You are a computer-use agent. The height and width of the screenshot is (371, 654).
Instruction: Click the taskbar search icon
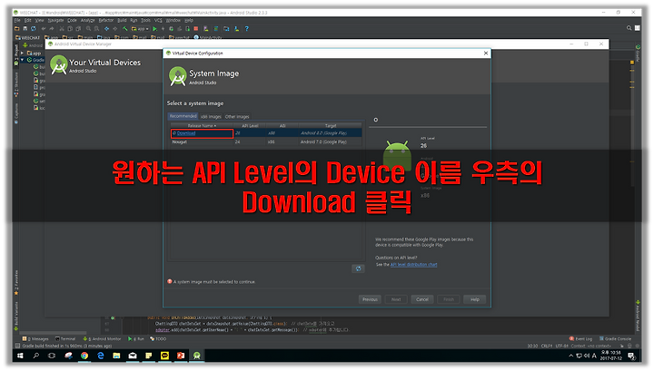pyautogui.click(x=35, y=356)
